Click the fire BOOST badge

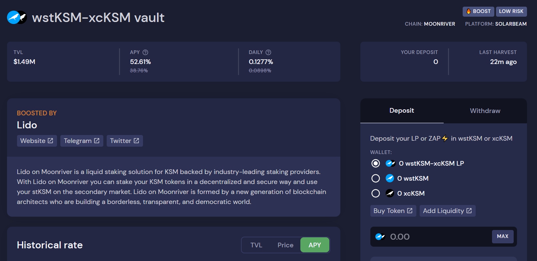478,11
